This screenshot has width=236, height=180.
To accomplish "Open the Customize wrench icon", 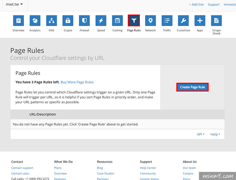I will point(183,21).
